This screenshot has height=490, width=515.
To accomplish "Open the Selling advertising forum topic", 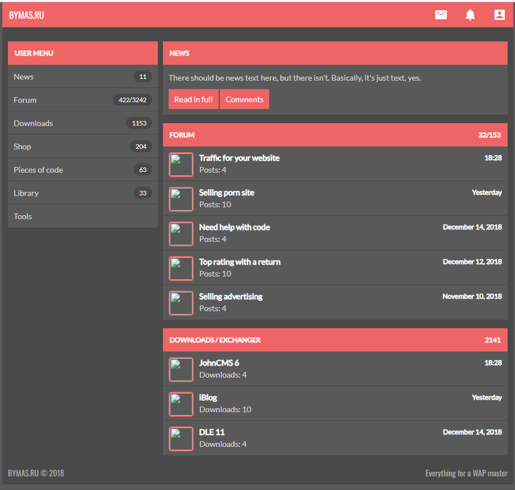I will (x=231, y=296).
